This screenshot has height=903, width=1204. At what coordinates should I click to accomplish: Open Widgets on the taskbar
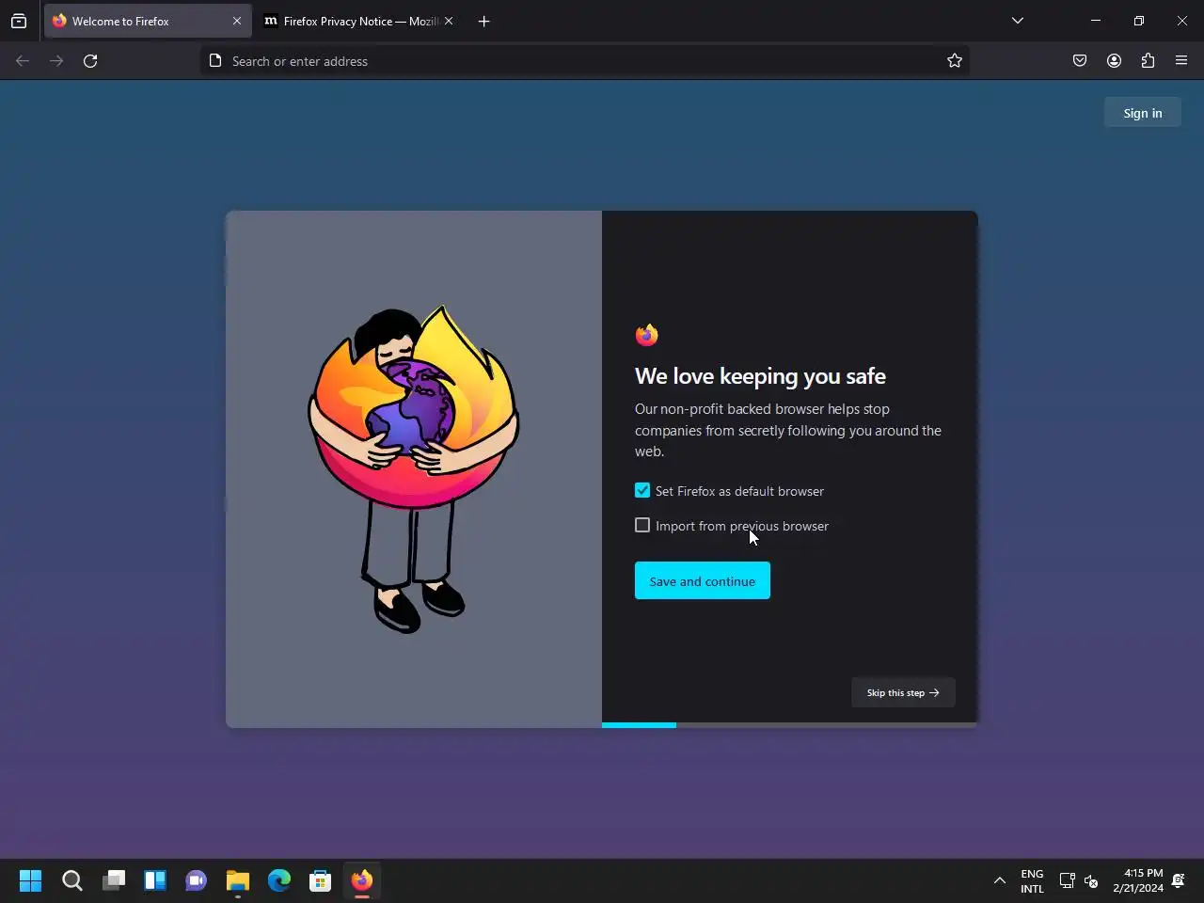click(155, 880)
